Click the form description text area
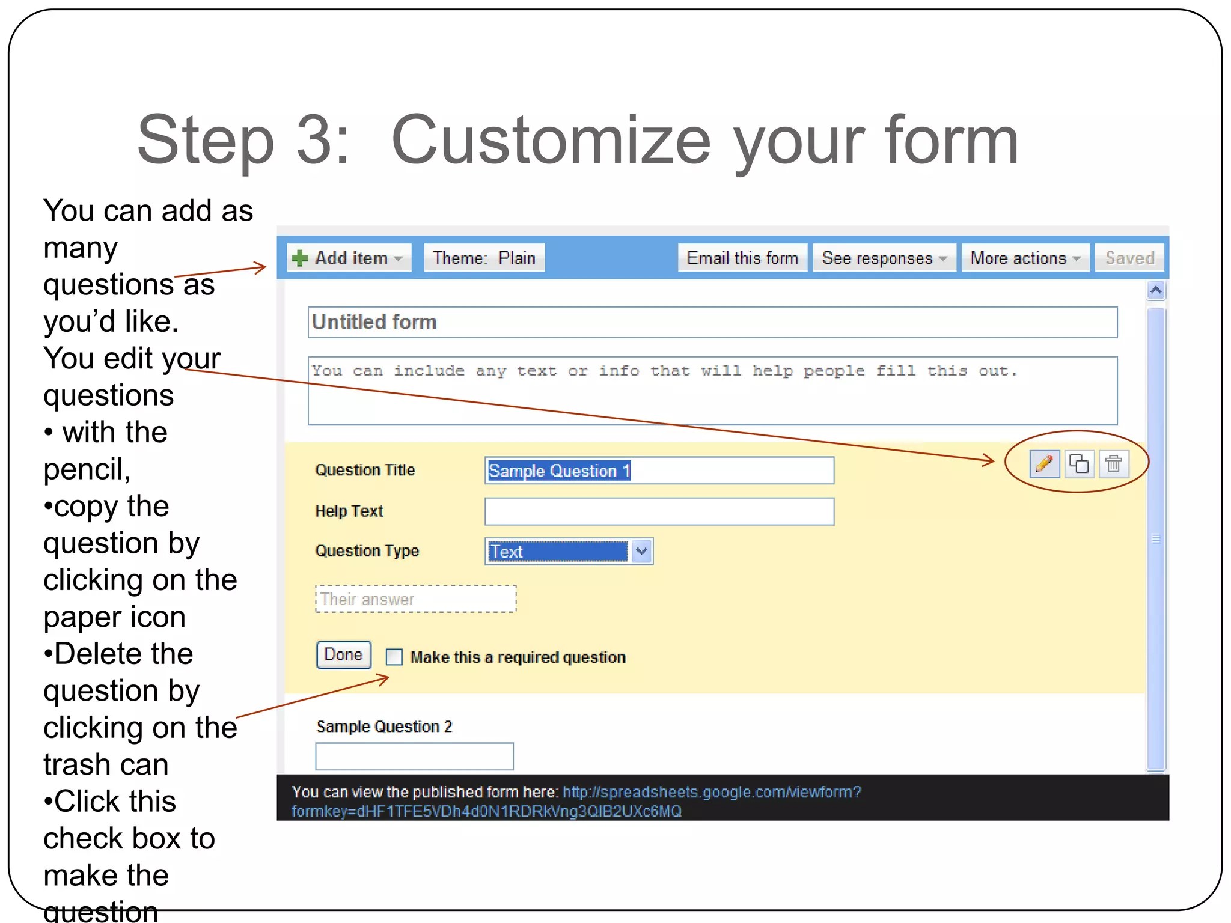 pos(712,391)
